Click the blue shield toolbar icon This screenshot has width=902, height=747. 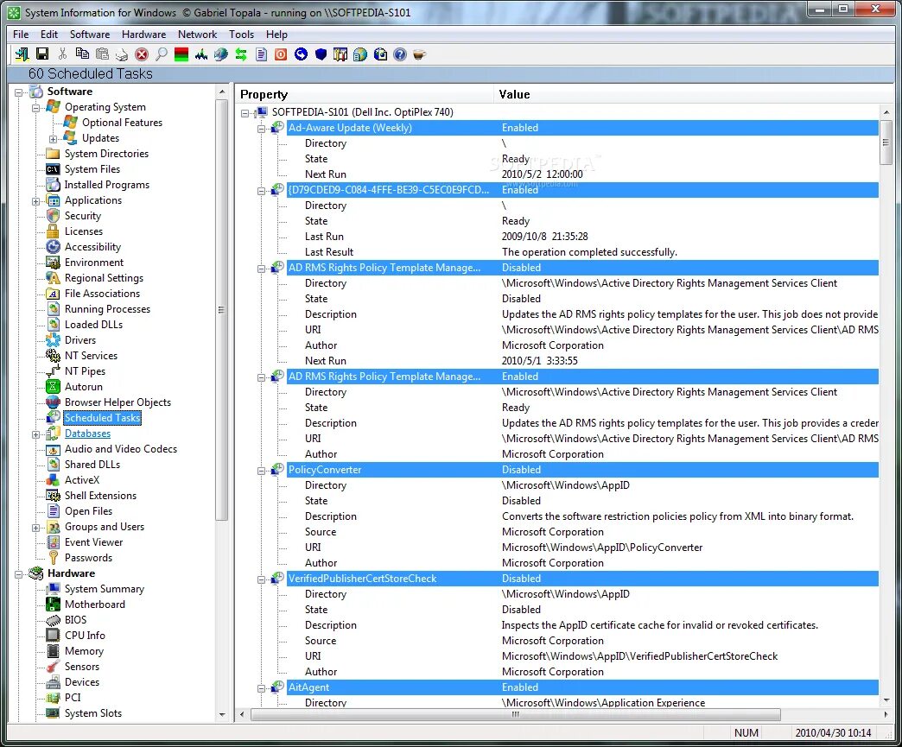coord(321,54)
